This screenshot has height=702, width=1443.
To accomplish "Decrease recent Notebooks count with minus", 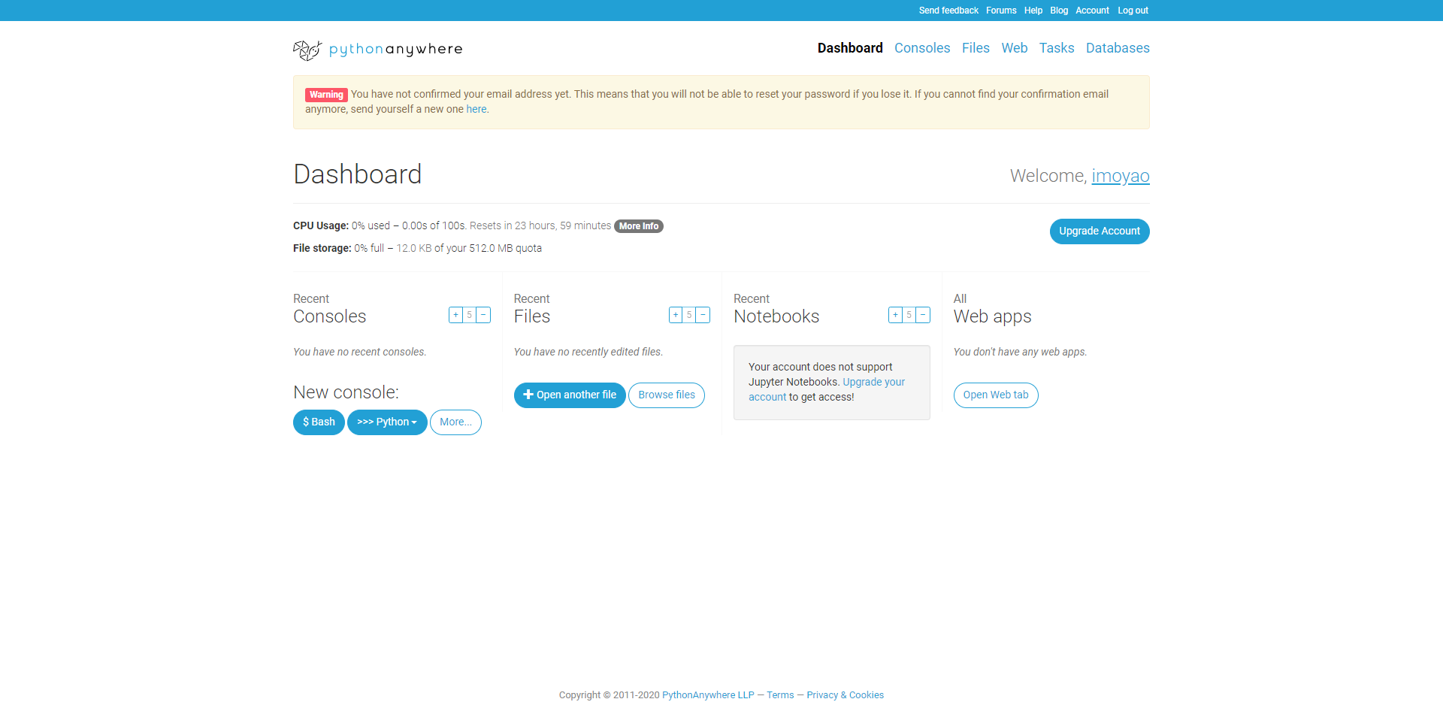I will [x=923, y=315].
